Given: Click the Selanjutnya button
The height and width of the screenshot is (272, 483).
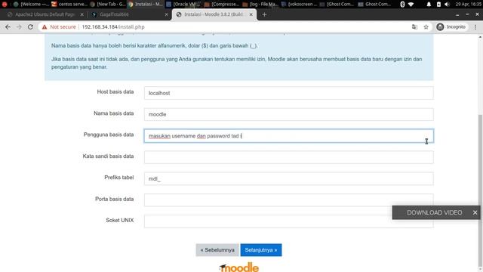Looking at the screenshot, I should tap(261, 250).
